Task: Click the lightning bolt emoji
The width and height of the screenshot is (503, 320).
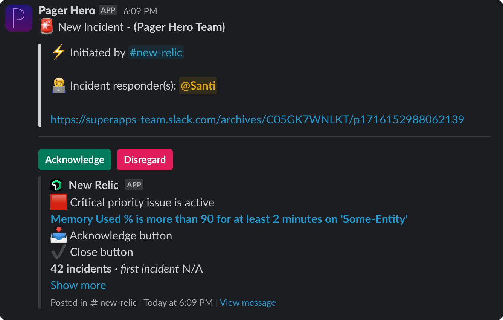Action: pyautogui.click(x=58, y=52)
